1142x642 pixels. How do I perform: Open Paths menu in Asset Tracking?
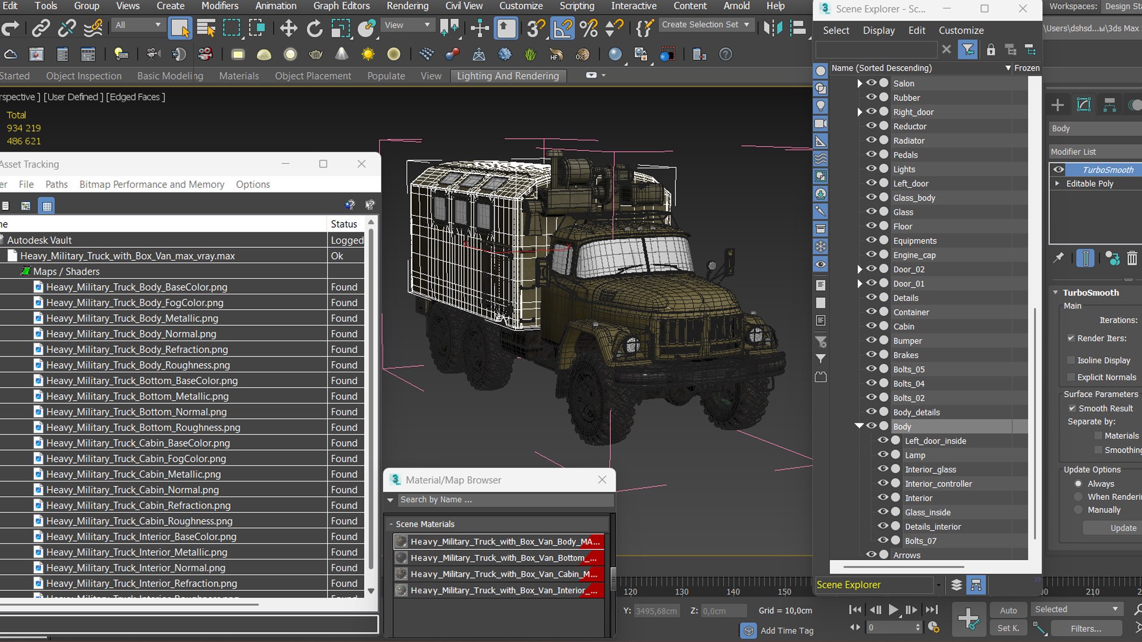click(57, 184)
